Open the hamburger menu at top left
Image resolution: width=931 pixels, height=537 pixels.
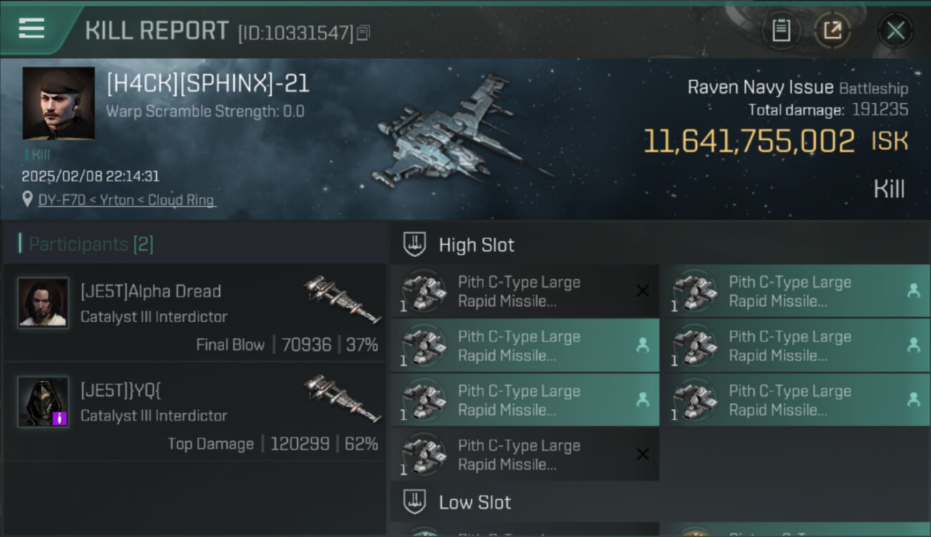tap(32, 29)
